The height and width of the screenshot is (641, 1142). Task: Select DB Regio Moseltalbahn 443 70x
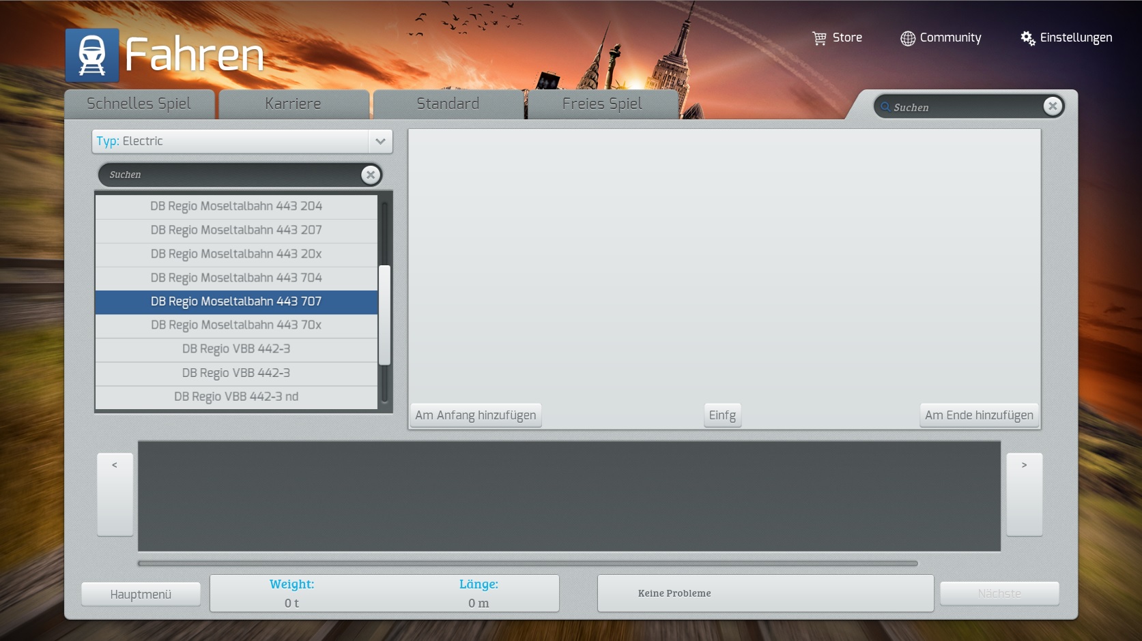coord(236,326)
